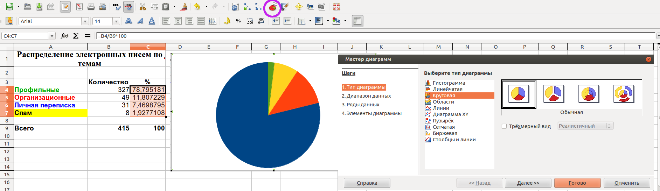This screenshot has width=660, height=191.
Task: Insert a hyperlink
Action: coord(235,7)
